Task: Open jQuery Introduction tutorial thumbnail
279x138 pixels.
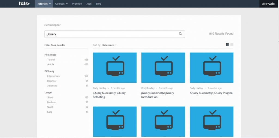Action: tap(163, 67)
